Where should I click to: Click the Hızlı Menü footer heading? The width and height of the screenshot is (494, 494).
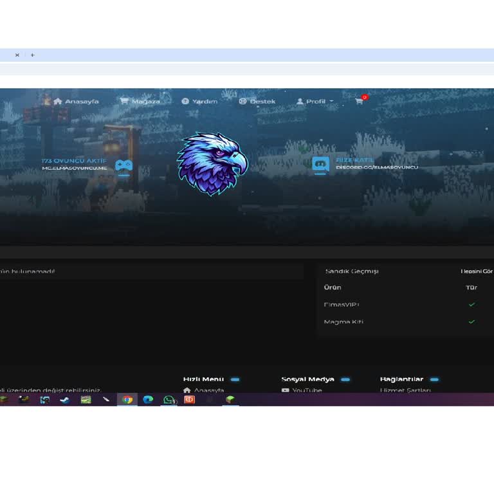click(203, 379)
